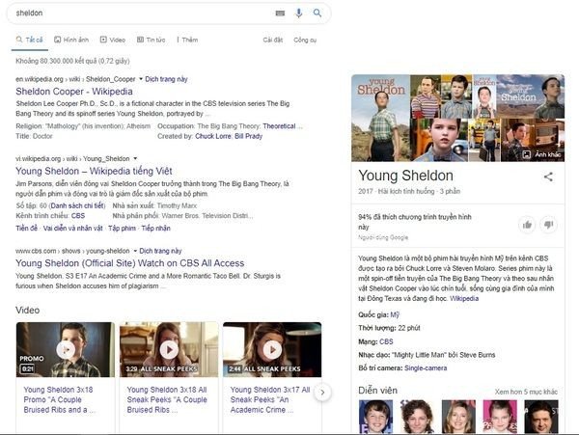This screenshot has height=435, width=579.
Task: Expand dropdown next to cbs.com young-sheldon URL
Action: (135, 251)
